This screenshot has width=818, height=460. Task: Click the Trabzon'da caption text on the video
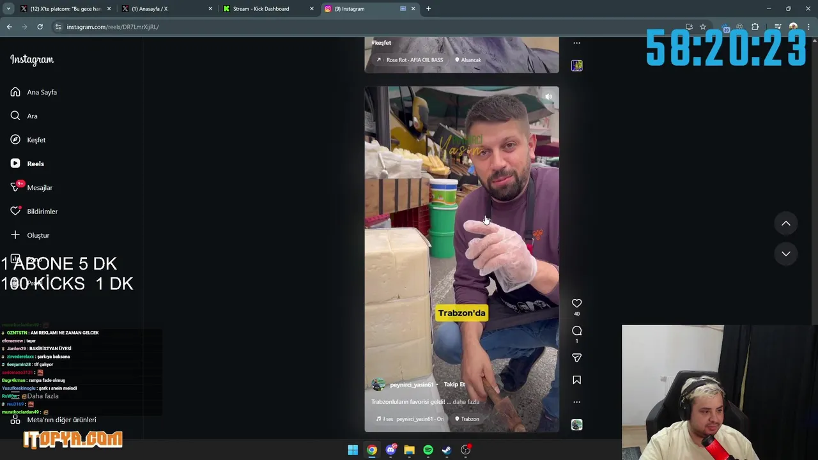461,313
